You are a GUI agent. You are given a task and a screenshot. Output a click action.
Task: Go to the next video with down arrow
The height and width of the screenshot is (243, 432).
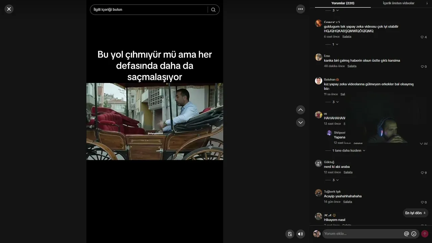pos(300,122)
